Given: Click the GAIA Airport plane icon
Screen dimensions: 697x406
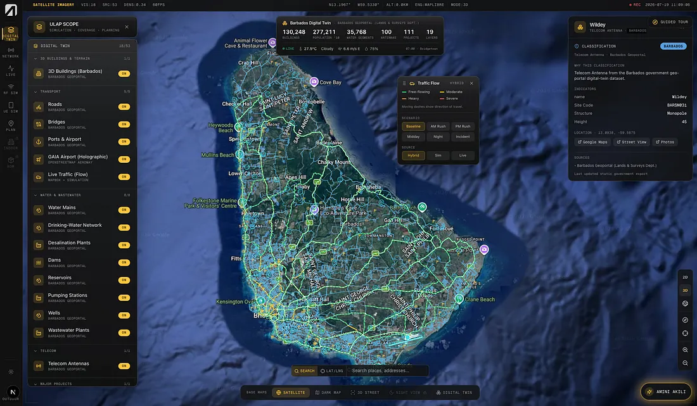Looking at the screenshot, I should pos(39,159).
